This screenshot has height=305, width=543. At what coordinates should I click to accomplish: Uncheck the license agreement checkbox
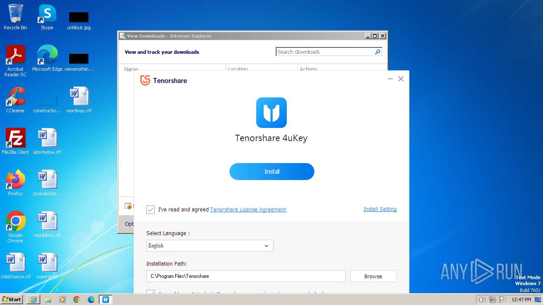[x=151, y=209]
